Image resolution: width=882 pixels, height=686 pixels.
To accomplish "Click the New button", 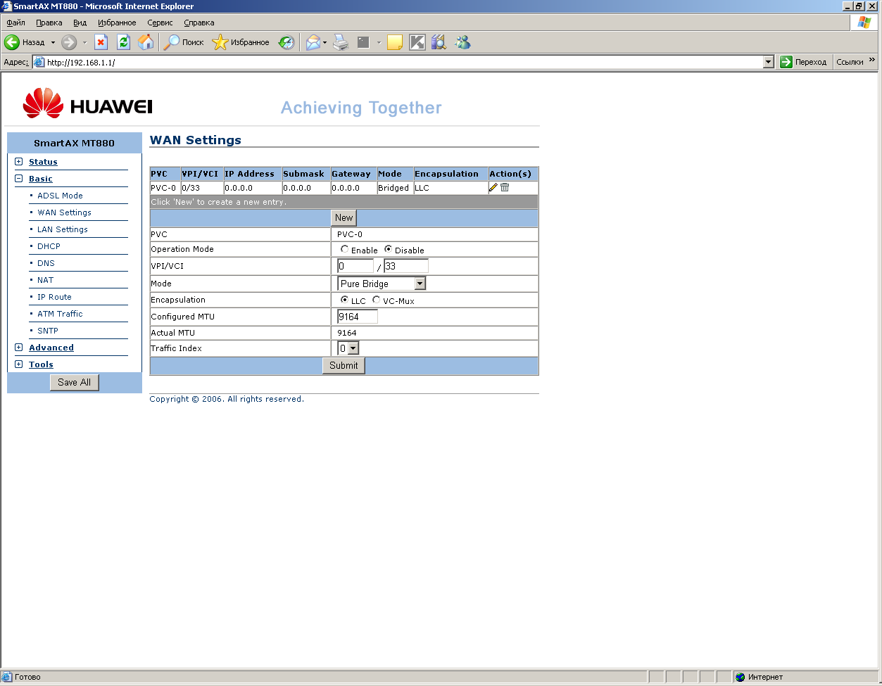I will click(344, 218).
